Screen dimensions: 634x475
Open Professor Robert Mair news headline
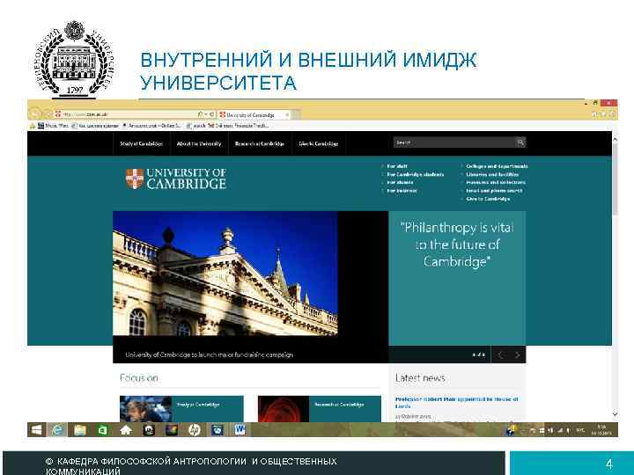coord(456,403)
